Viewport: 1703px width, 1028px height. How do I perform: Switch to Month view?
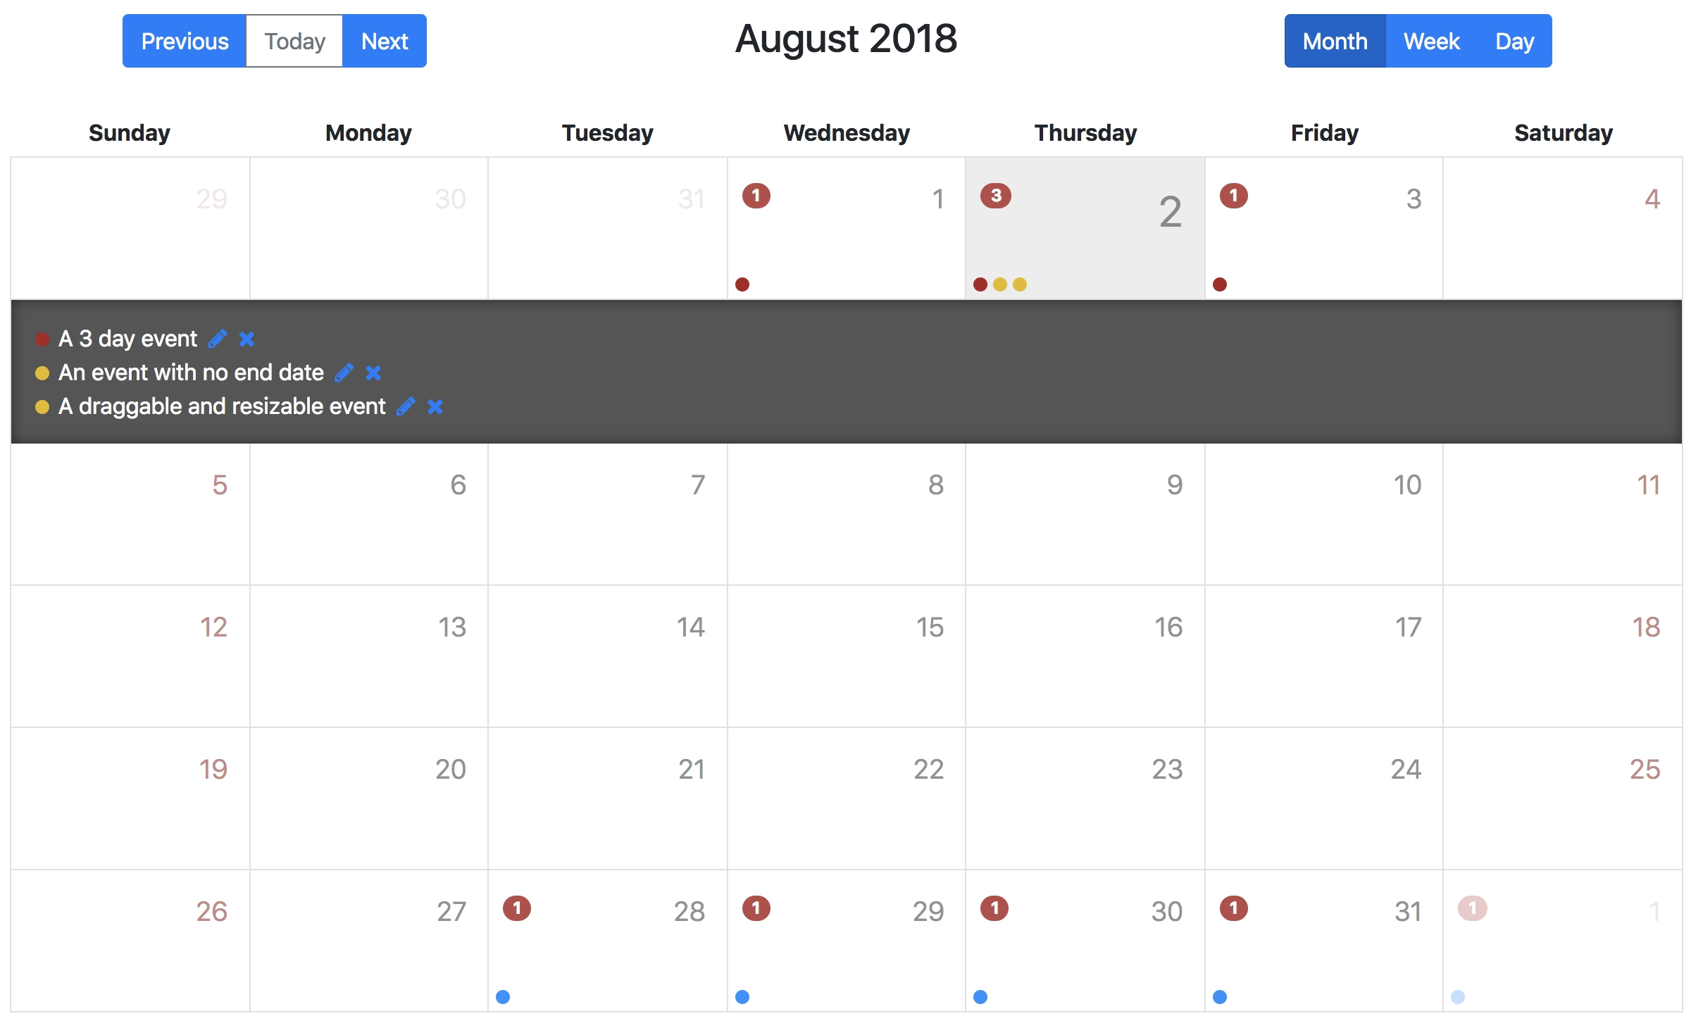coord(1333,40)
